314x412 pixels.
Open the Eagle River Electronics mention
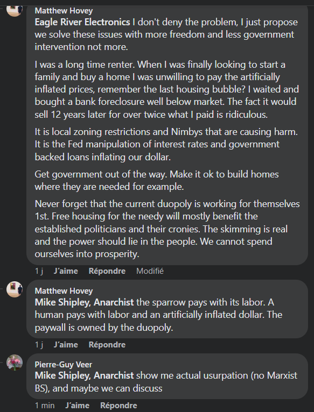(82, 22)
